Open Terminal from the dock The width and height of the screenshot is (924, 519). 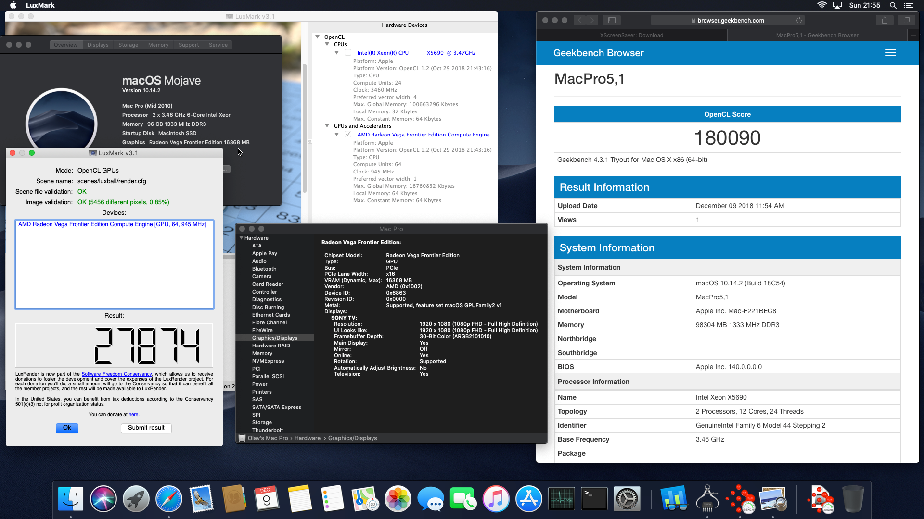tap(594, 499)
